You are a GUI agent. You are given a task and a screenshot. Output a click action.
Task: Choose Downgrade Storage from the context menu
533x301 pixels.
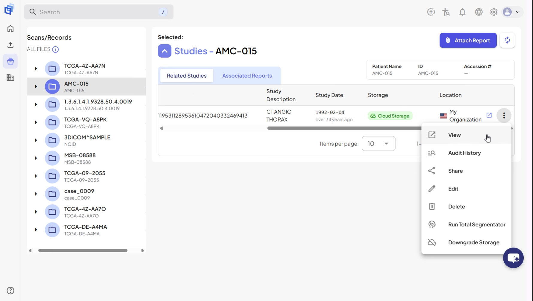[466, 242]
